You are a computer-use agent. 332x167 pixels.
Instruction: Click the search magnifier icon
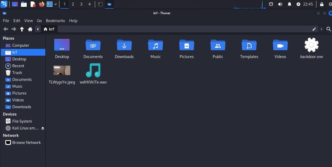pyautogui.click(x=328, y=29)
